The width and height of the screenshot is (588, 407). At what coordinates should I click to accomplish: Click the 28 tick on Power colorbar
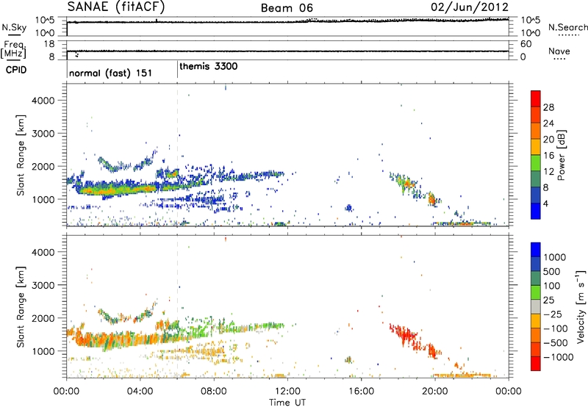548,107
